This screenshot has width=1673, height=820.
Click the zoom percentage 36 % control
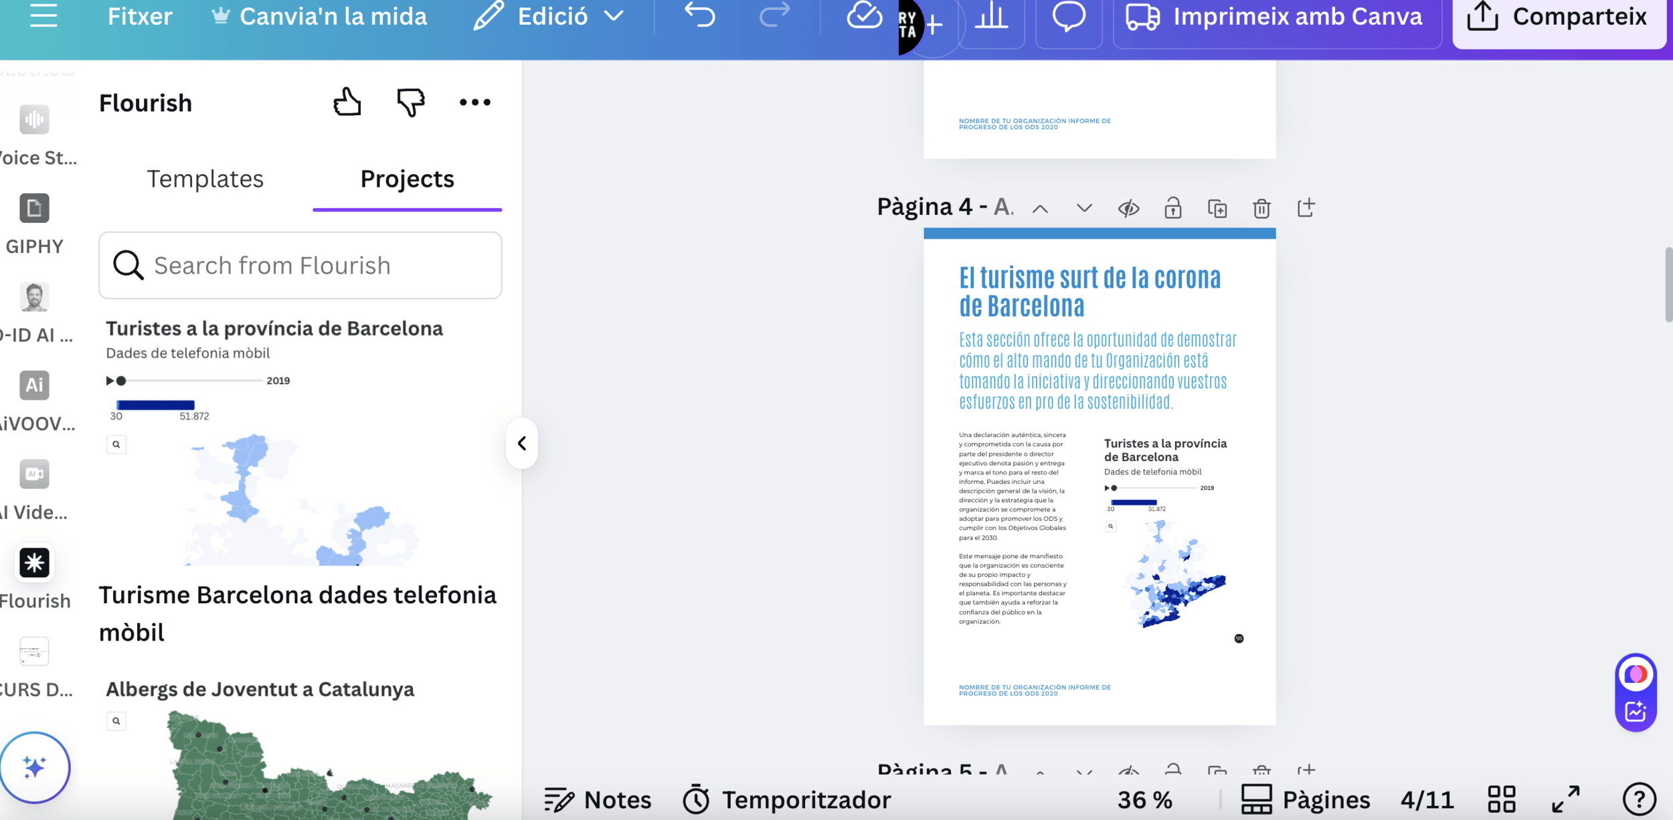coord(1144,799)
